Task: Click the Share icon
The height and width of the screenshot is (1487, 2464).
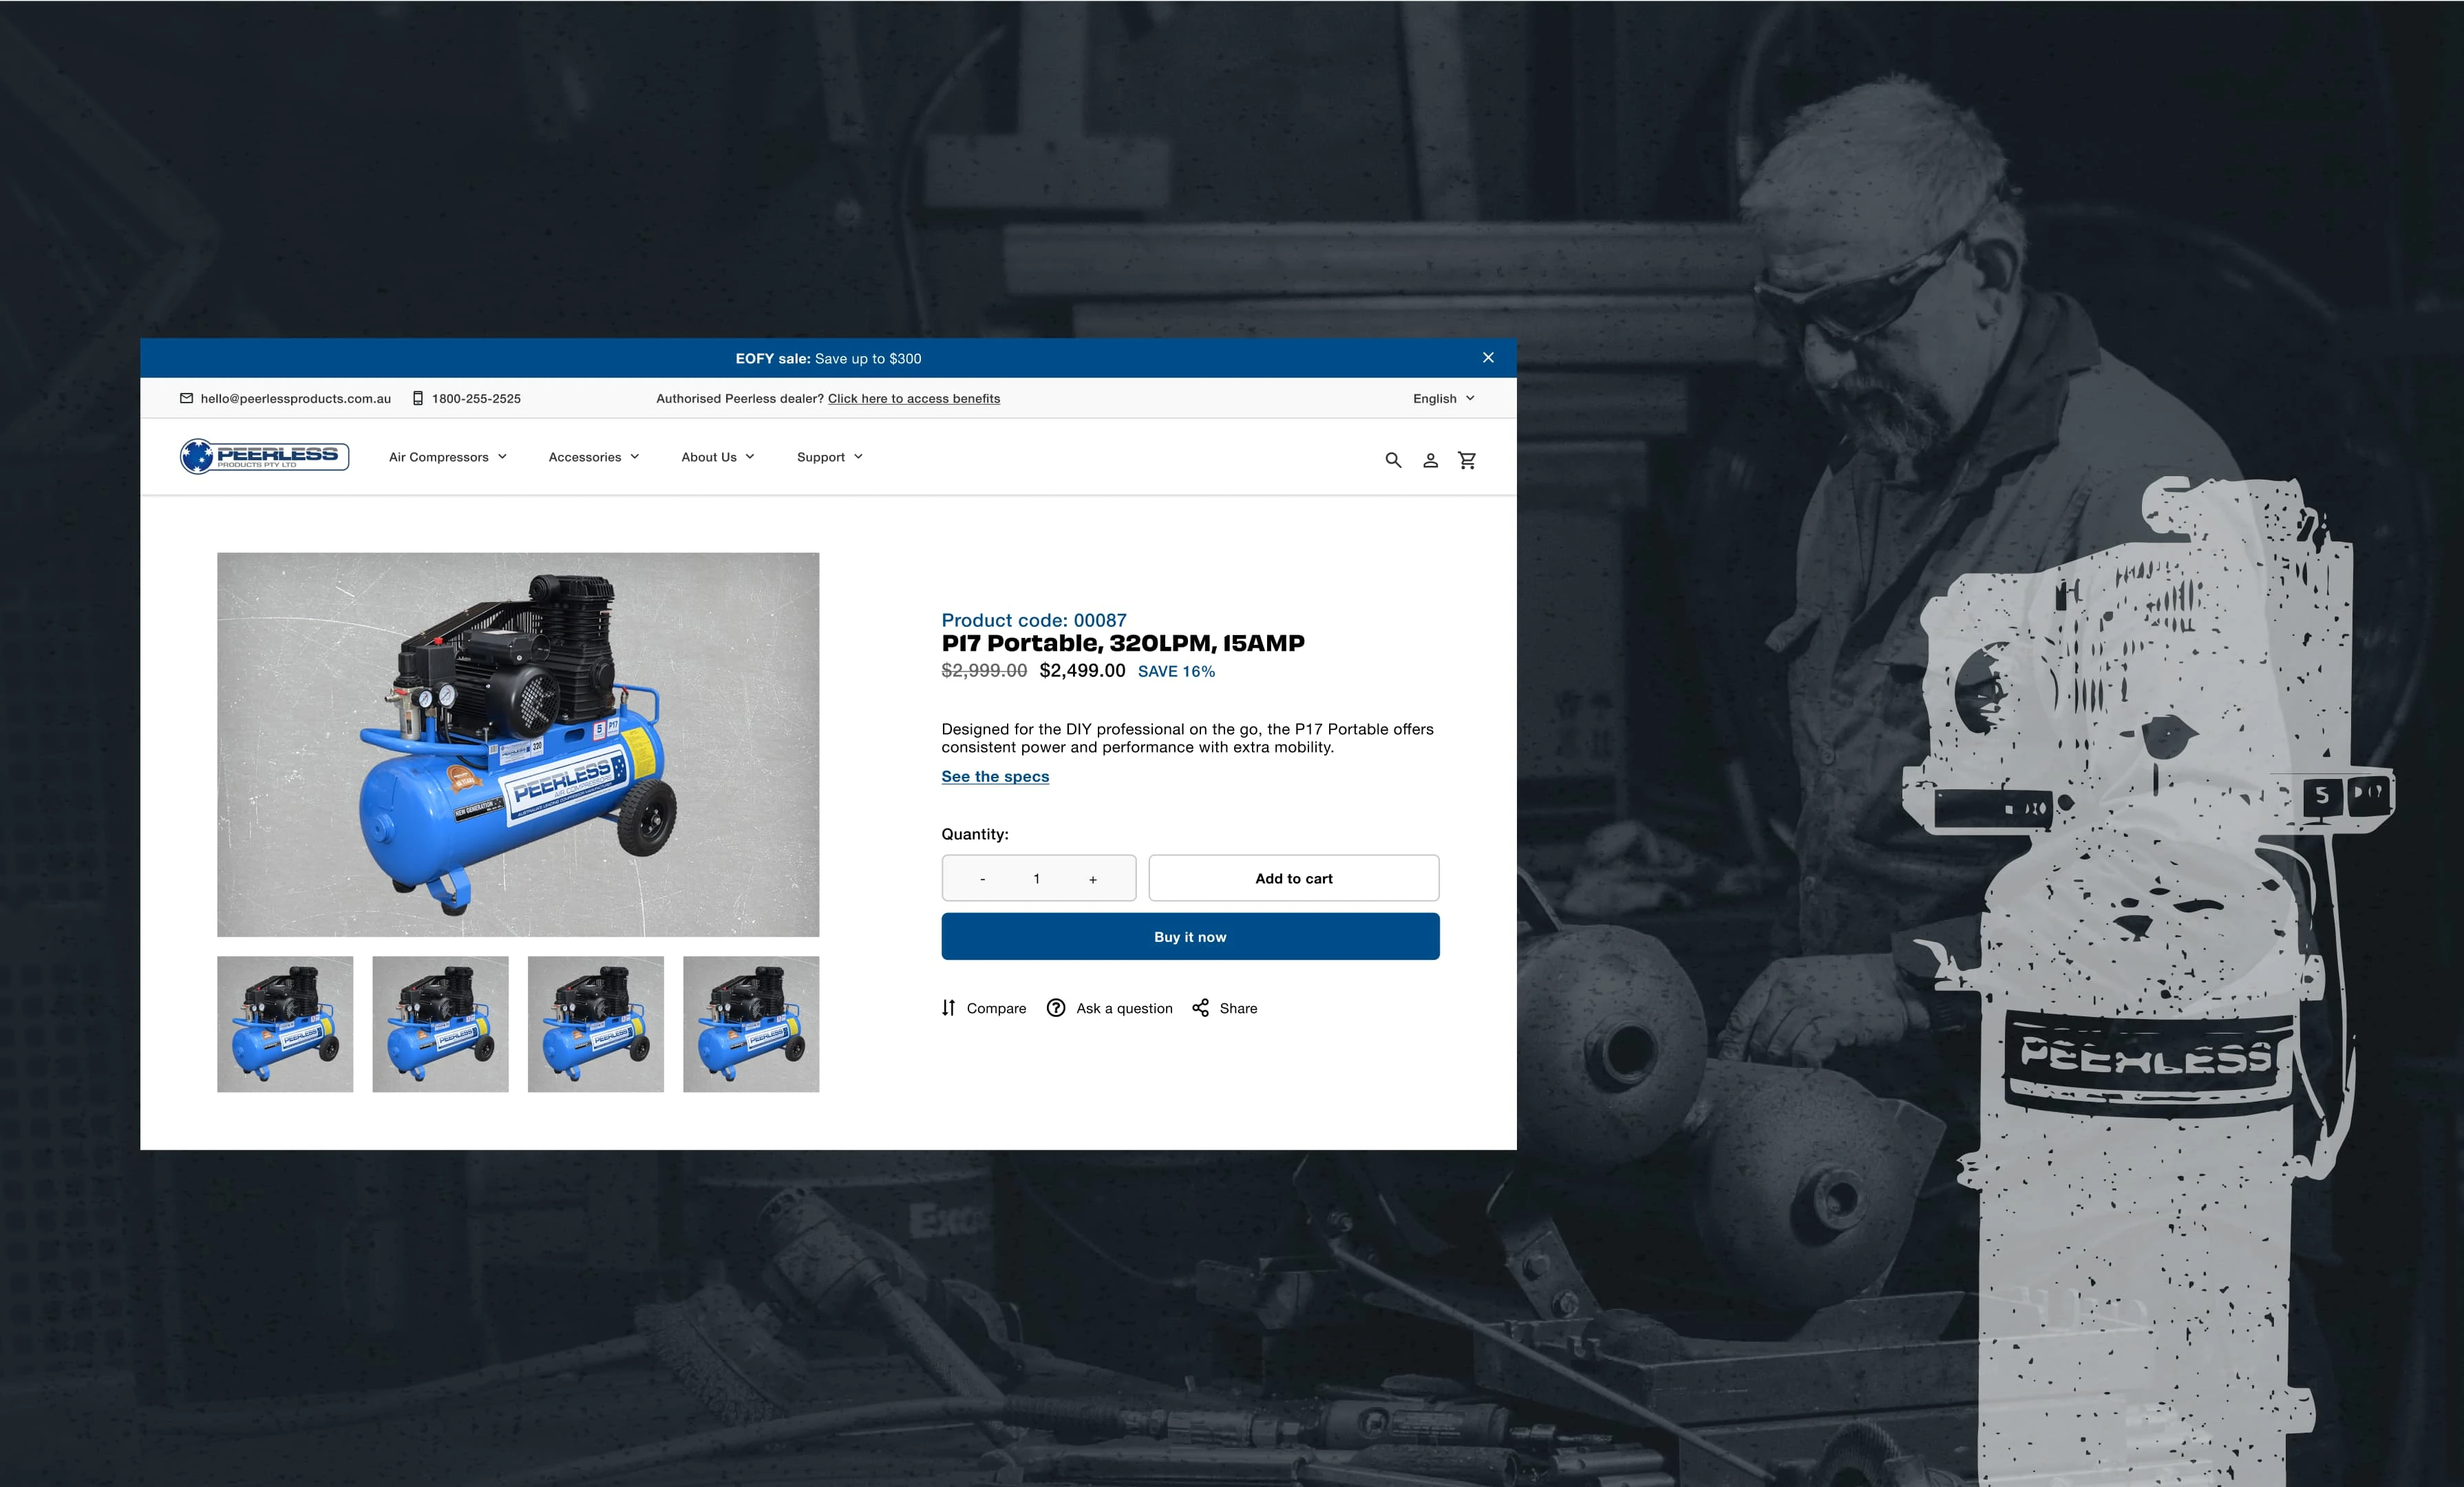Action: pos(1200,1008)
